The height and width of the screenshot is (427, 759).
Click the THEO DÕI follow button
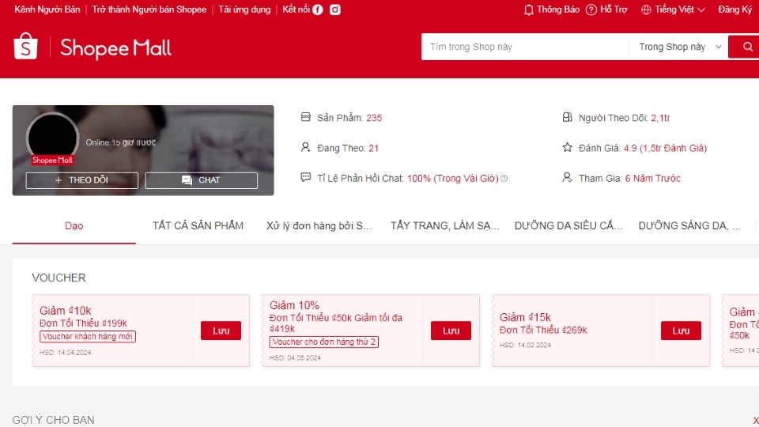pos(81,180)
